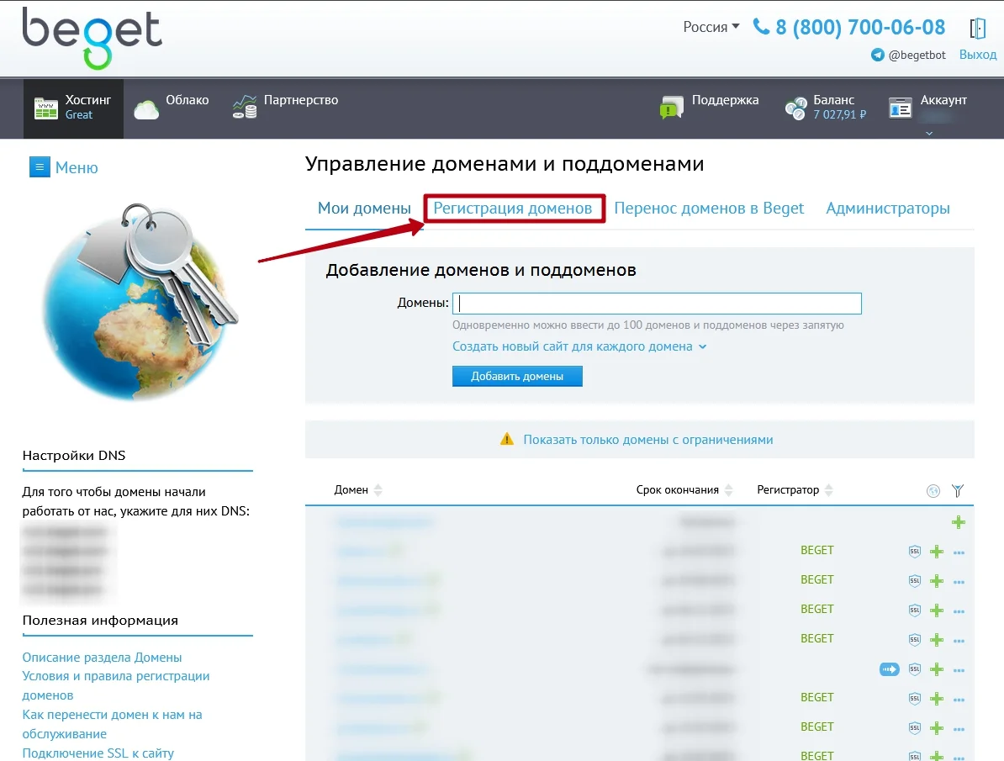The image size is (1004, 761).
Task: Sort the table by Срок окончания
Action: pos(684,490)
